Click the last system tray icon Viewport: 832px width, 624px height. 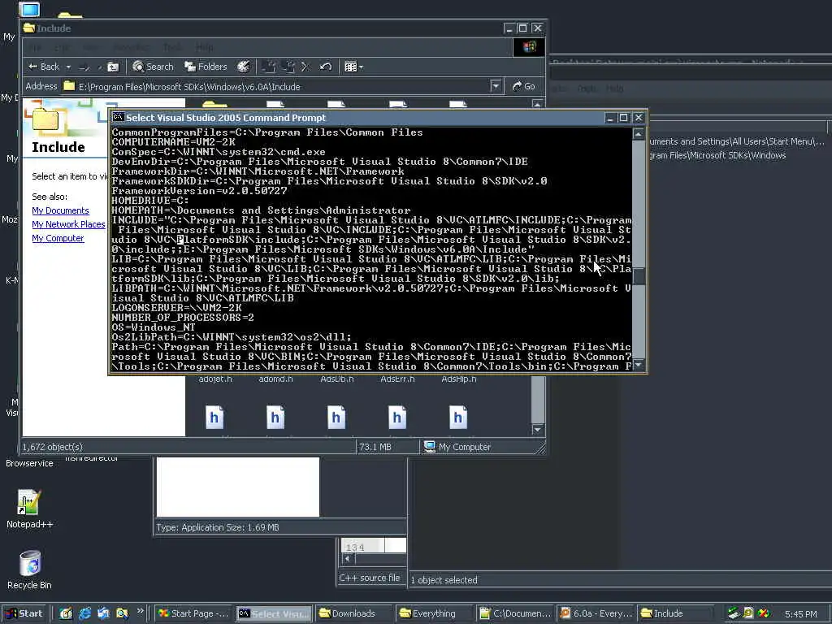764,613
